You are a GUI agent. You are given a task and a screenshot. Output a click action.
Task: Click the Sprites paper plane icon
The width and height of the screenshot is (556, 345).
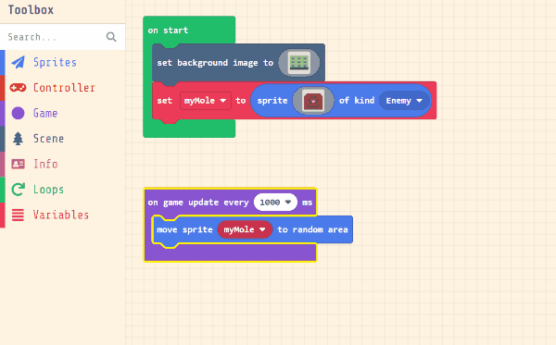pyautogui.click(x=19, y=62)
